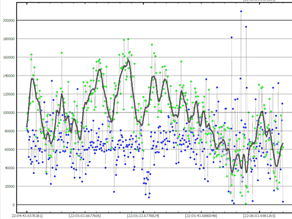
Task: Select the highest blue point above 200000
Action: (x=241, y=11)
